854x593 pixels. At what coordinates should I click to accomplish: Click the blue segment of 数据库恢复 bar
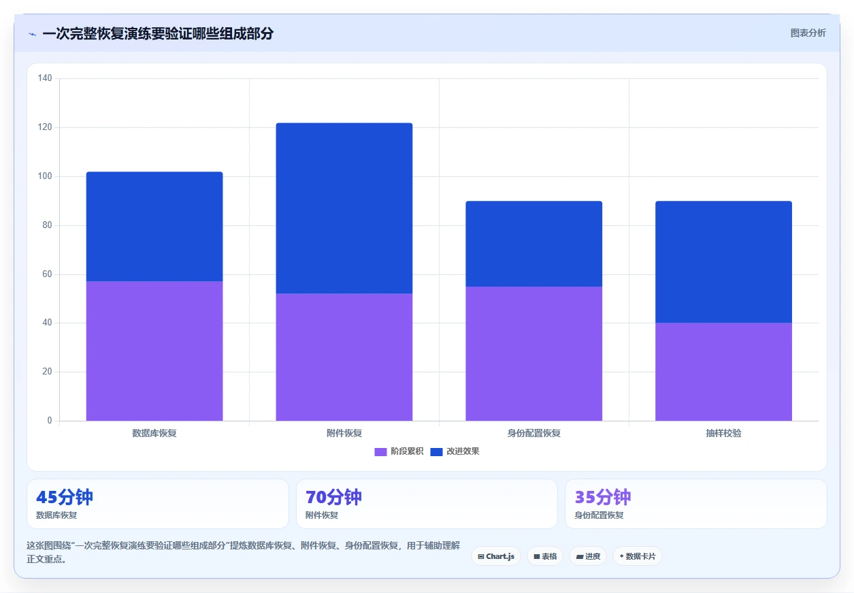click(x=154, y=227)
